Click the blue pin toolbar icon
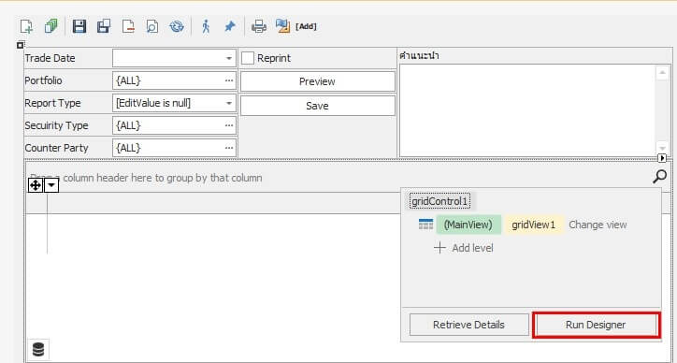 click(230, 26)
